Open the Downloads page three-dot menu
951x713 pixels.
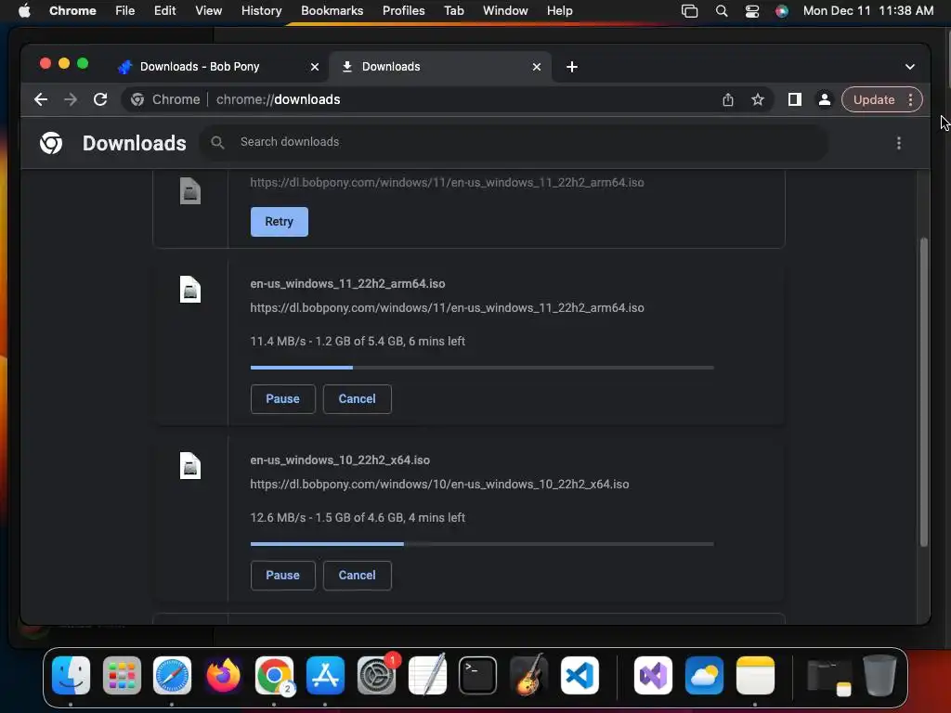click(898, 143)
